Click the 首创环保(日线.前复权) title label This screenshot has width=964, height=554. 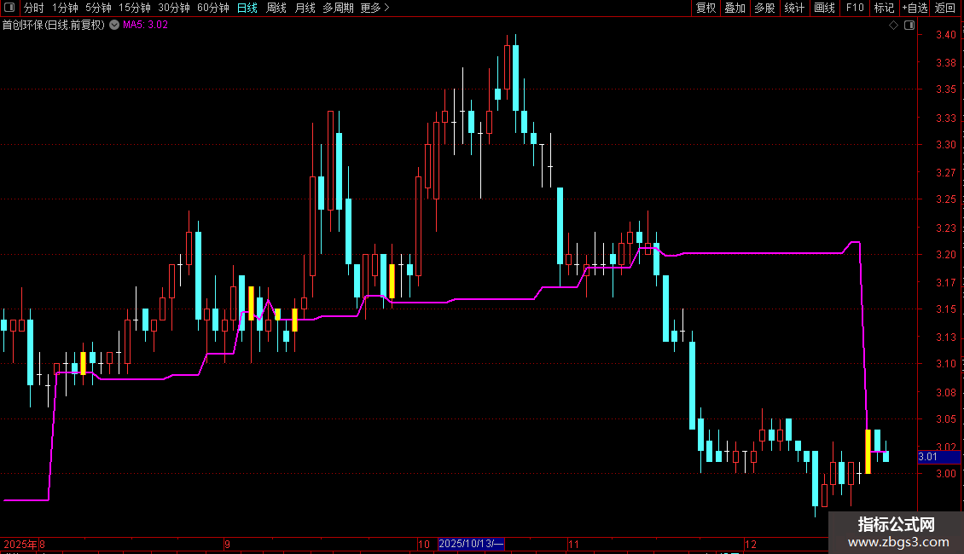[x=54, y=26]
